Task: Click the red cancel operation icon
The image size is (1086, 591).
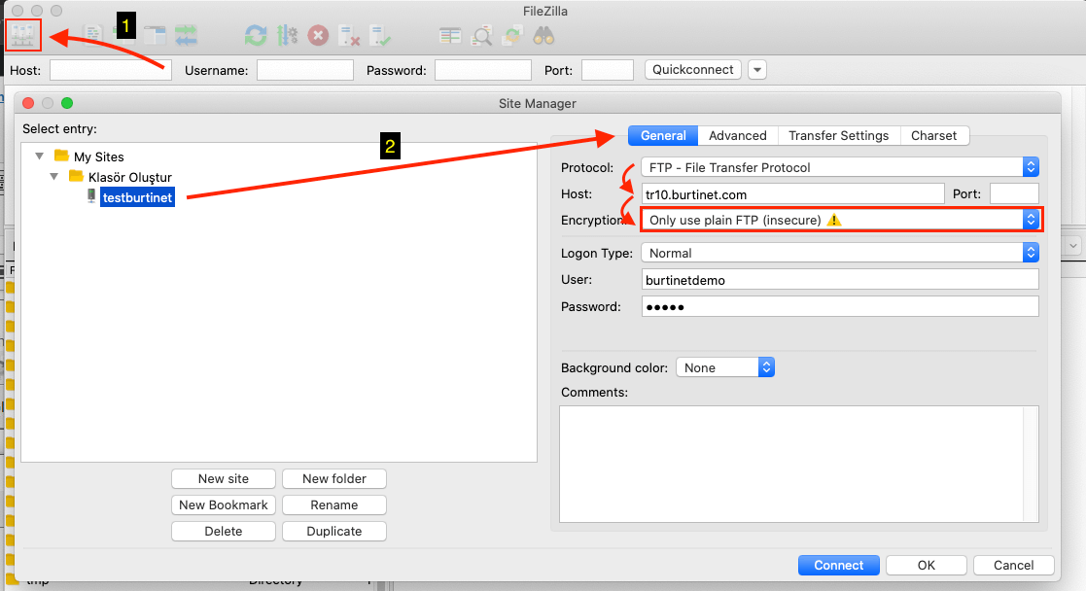Action: pyautogui.click(x=318, y=36)
